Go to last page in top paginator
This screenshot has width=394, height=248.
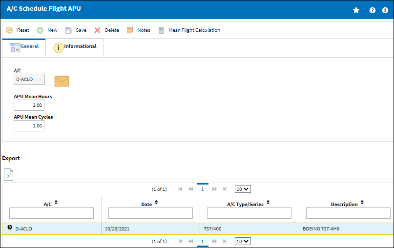click(225, 189)
